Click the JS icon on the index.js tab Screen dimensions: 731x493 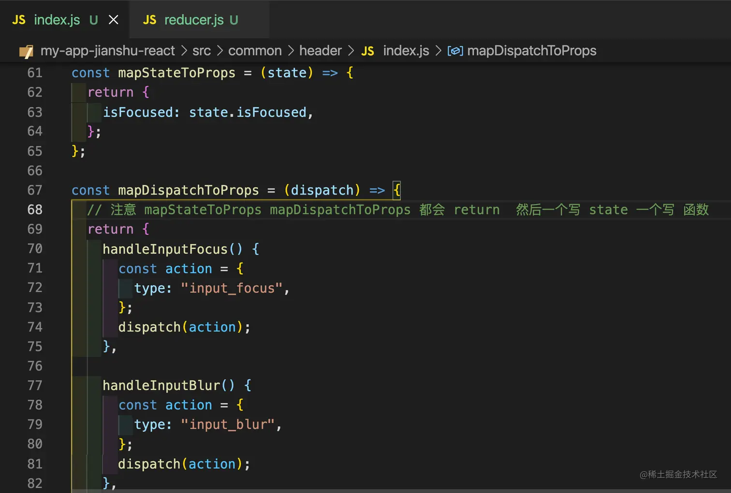coord(19,20)
